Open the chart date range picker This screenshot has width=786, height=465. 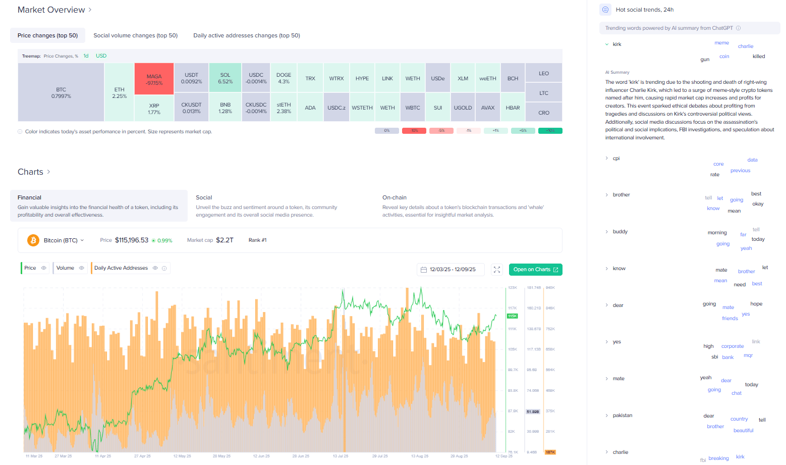[450, 270]
